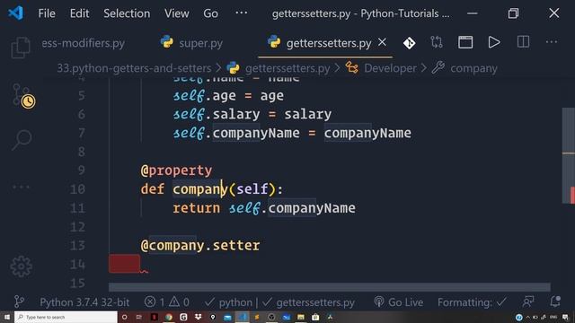
Task: Open the Selection menu
Action: (x=127, y=13)
